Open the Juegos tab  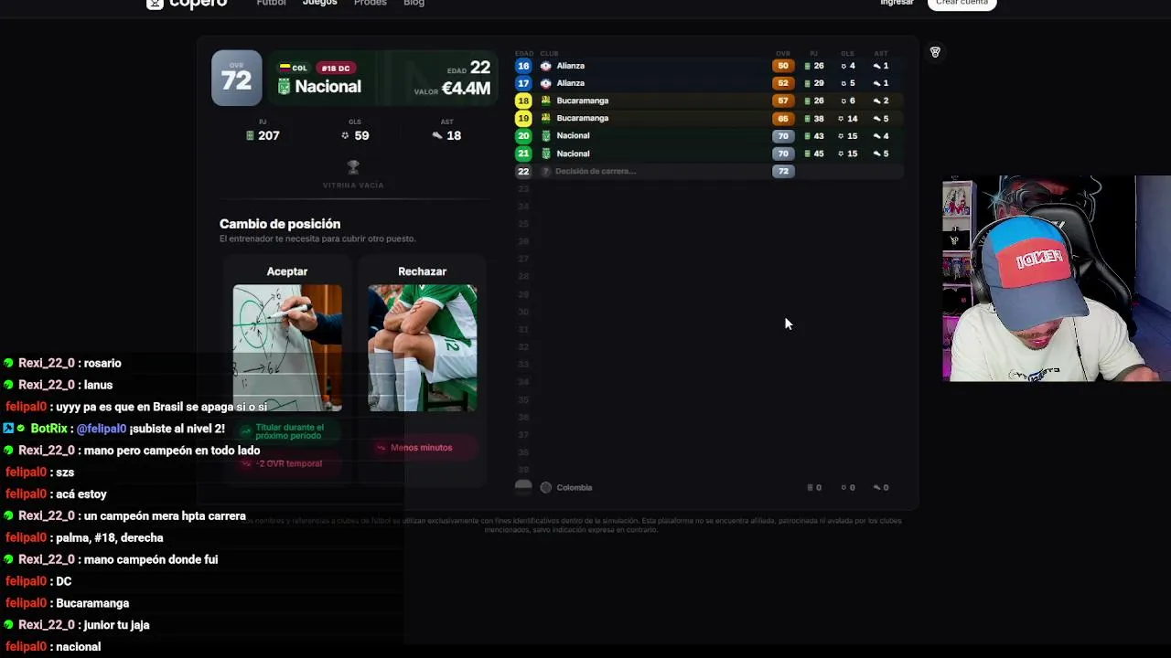(320, 3)
